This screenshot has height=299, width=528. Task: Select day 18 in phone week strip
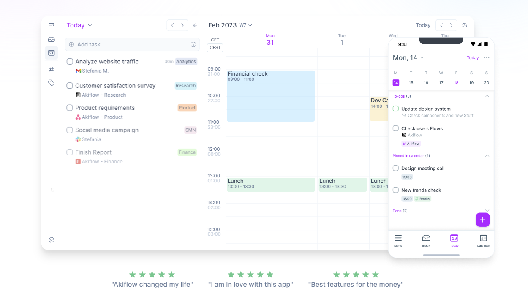click(456, 83)
